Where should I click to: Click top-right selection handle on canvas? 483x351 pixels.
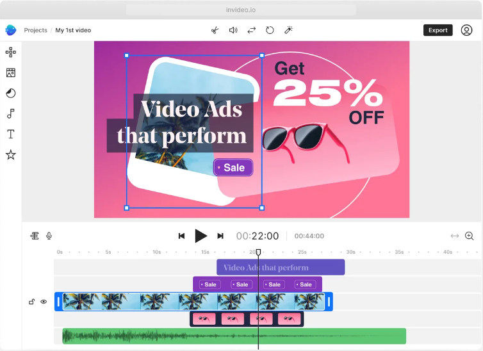click(x=262, y=56)
